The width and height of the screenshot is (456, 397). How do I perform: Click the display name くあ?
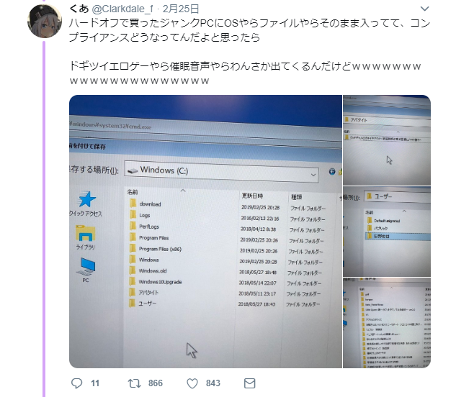click(79, 9)
